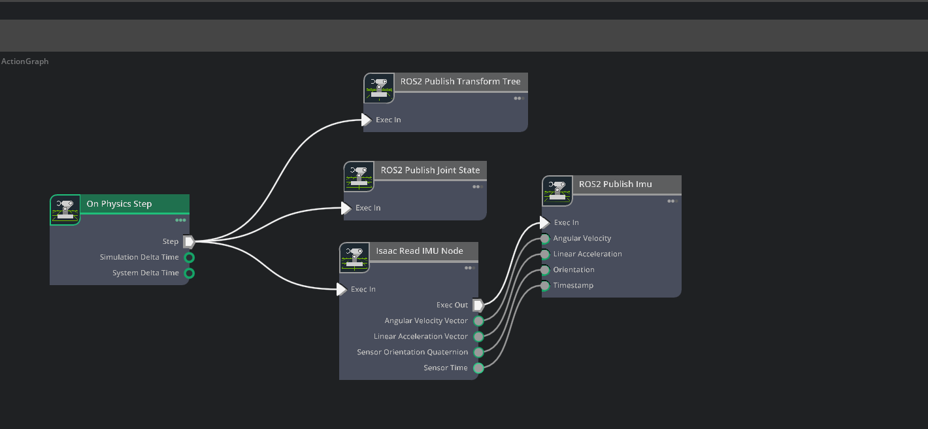
Task: Click the Sensor Orientation Quaternion output port
Action: [x=478, y=352]
